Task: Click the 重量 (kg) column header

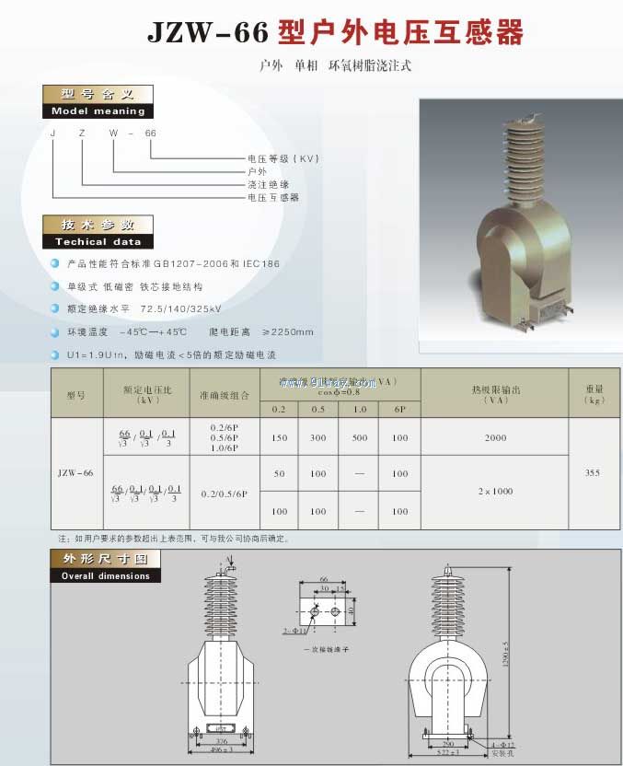Action: 594,394
